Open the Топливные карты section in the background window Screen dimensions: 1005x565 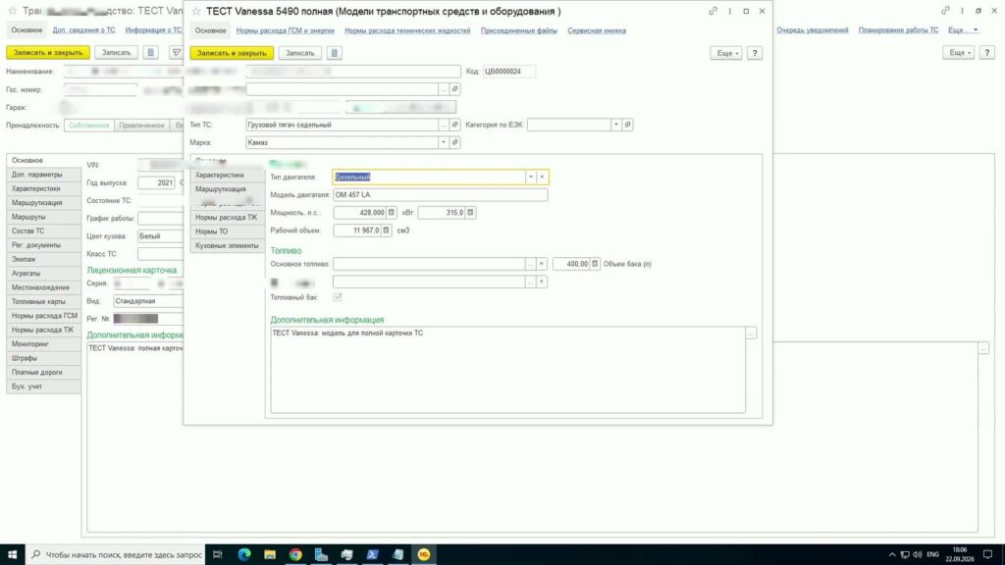point(43,302)
